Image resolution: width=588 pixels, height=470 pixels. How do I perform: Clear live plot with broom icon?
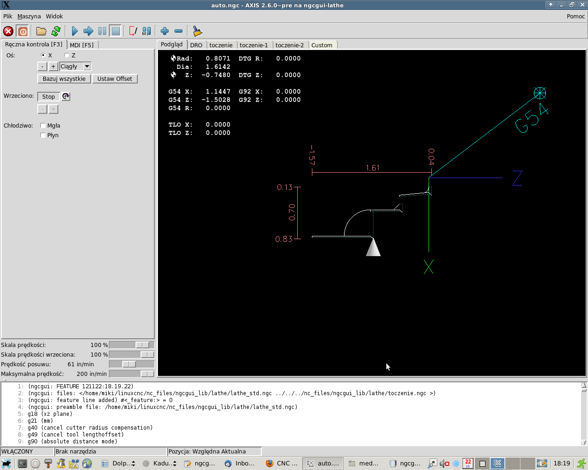[x=197, y=31]
